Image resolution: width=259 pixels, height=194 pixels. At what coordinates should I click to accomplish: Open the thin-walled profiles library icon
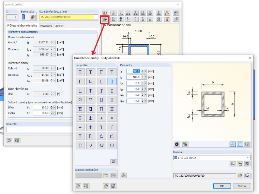click(x=105, y=19)
